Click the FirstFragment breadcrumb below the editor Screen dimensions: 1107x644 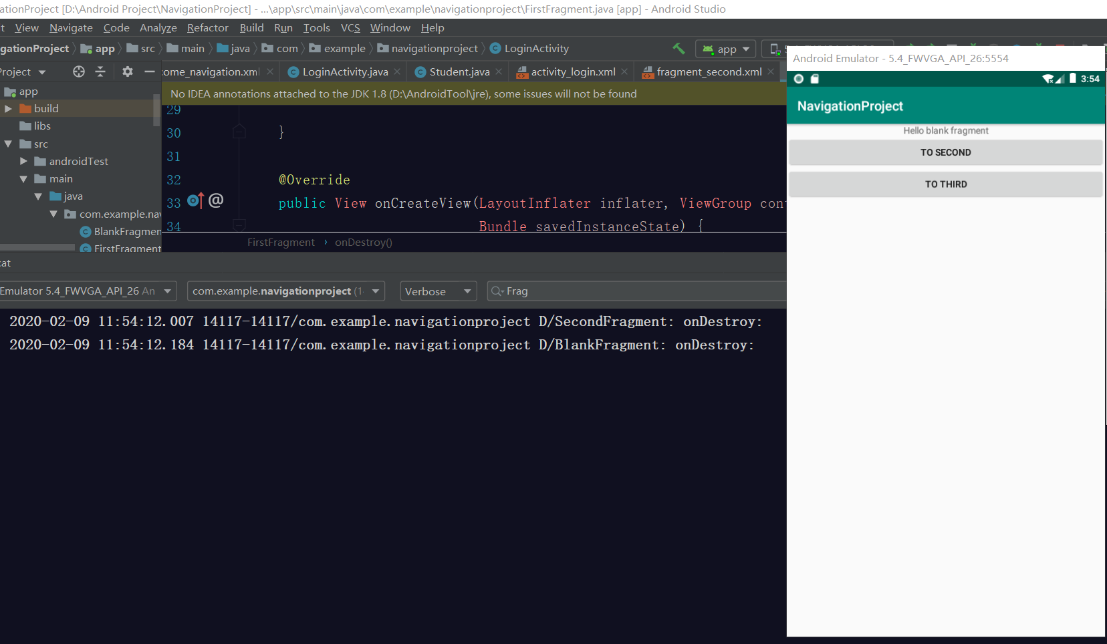281,242
